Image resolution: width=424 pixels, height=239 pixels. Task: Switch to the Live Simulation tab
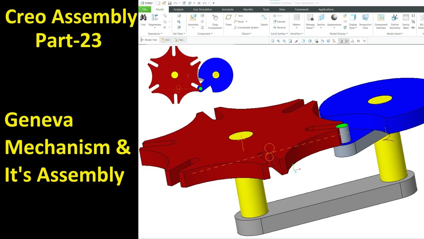[203, 9]
